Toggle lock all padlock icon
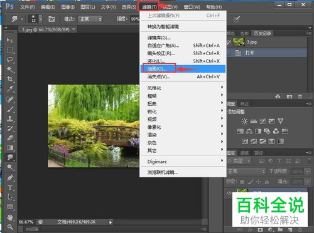Screen dimensions: 314x233 tap(267, 182)
